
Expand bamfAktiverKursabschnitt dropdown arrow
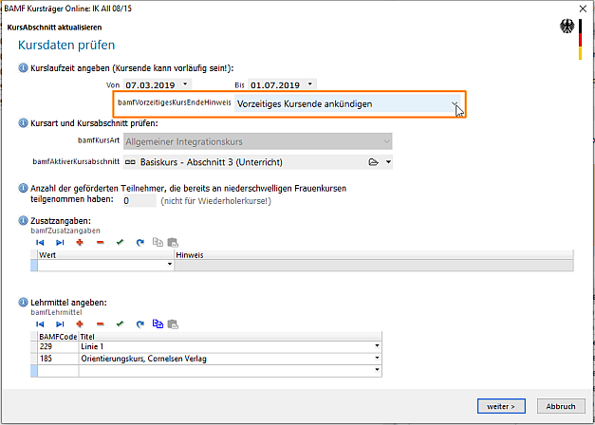click(388, 162)
